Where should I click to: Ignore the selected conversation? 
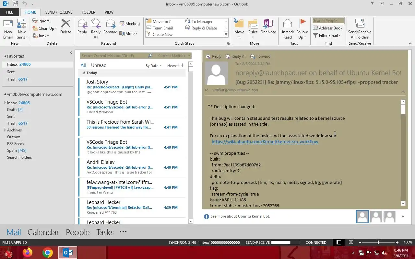coord(41,21)
